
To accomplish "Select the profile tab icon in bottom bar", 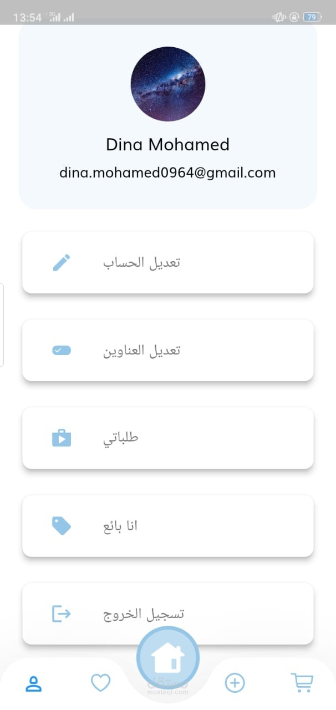I will coord(34,683).
